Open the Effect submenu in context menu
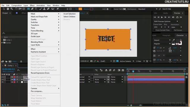 coord(44,49)
